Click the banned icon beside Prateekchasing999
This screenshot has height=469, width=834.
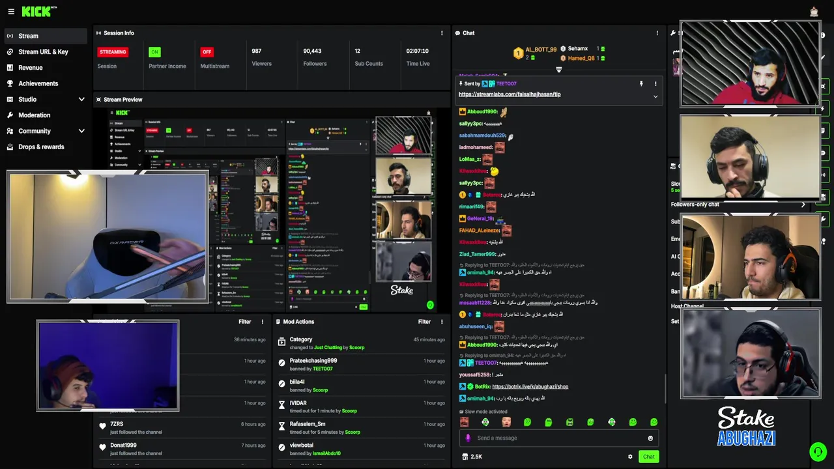(x=281, y=363)
